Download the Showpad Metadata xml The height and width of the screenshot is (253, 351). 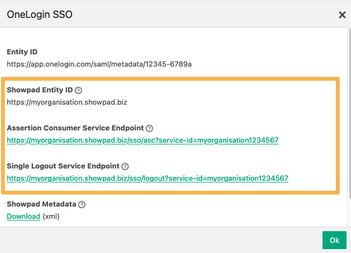point(23,217)
